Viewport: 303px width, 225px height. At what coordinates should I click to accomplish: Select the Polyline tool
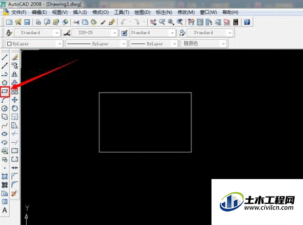tap(5, 74)
